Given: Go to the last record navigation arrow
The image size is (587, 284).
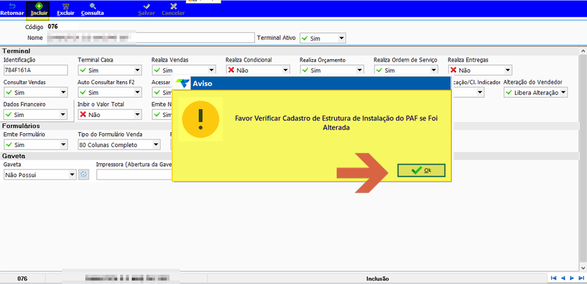Looking at the screenshot, I should [x=581, y=278].
